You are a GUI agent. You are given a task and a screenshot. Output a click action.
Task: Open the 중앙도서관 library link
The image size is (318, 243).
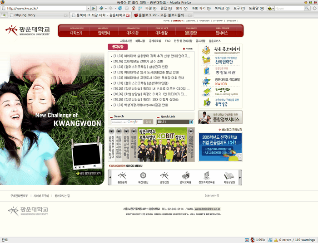pyautogui.click(x=221, y=71)
